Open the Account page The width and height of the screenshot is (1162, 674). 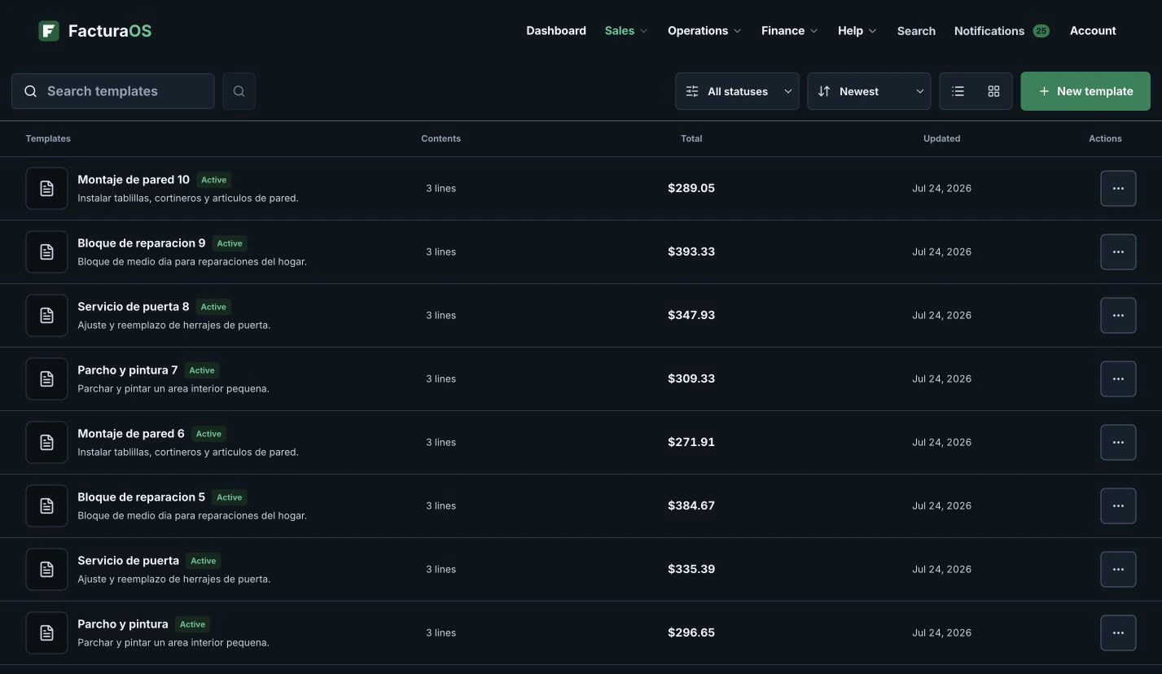1093,31
